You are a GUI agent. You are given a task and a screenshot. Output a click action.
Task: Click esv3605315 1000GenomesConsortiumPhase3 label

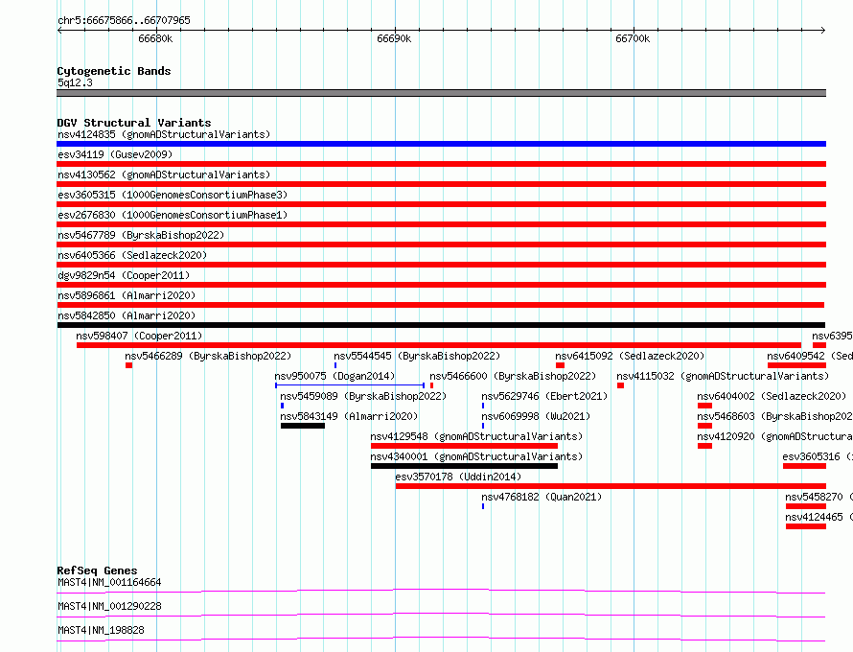173,195
